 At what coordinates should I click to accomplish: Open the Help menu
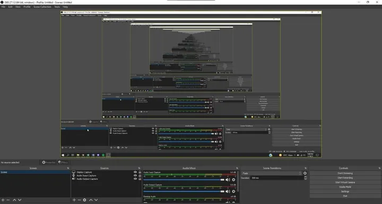[65, 7]
